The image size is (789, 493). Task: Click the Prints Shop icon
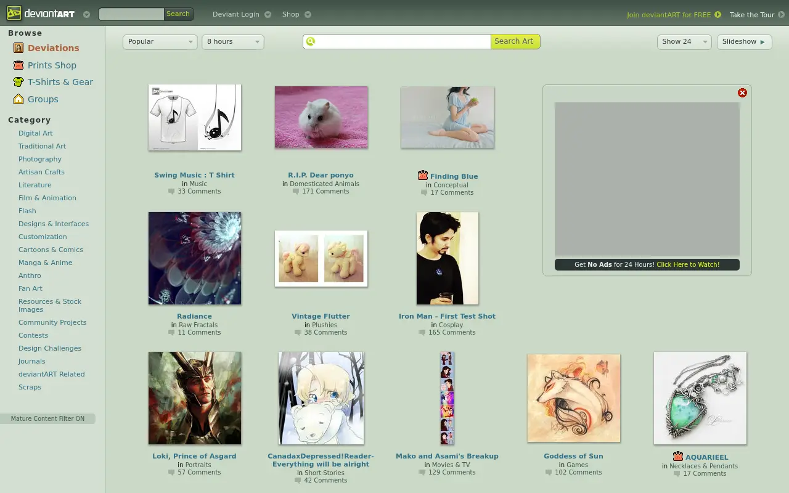18,65
